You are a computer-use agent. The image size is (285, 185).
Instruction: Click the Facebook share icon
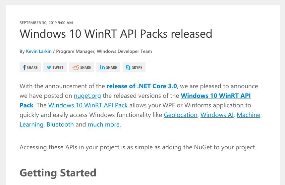coord(25,67)
